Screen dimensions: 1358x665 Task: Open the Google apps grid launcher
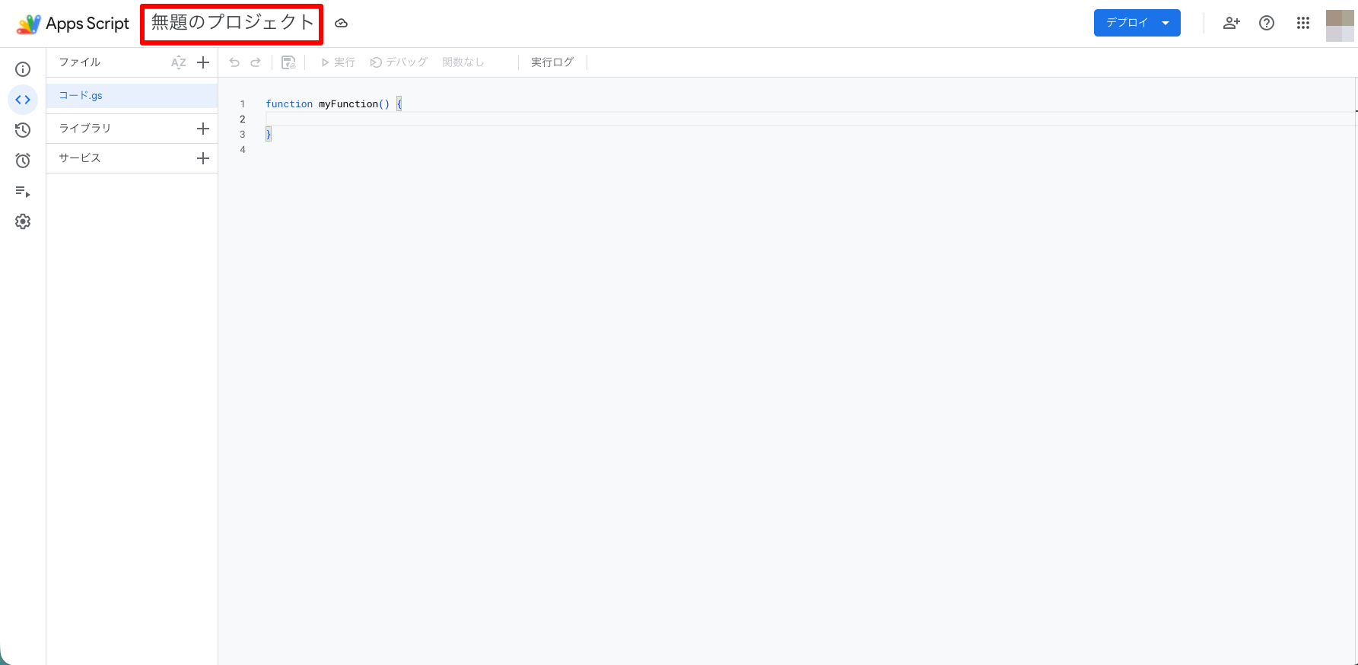(1303, 23)
